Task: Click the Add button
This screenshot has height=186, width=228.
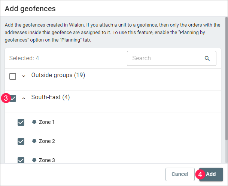Action: tap(211, 174)
